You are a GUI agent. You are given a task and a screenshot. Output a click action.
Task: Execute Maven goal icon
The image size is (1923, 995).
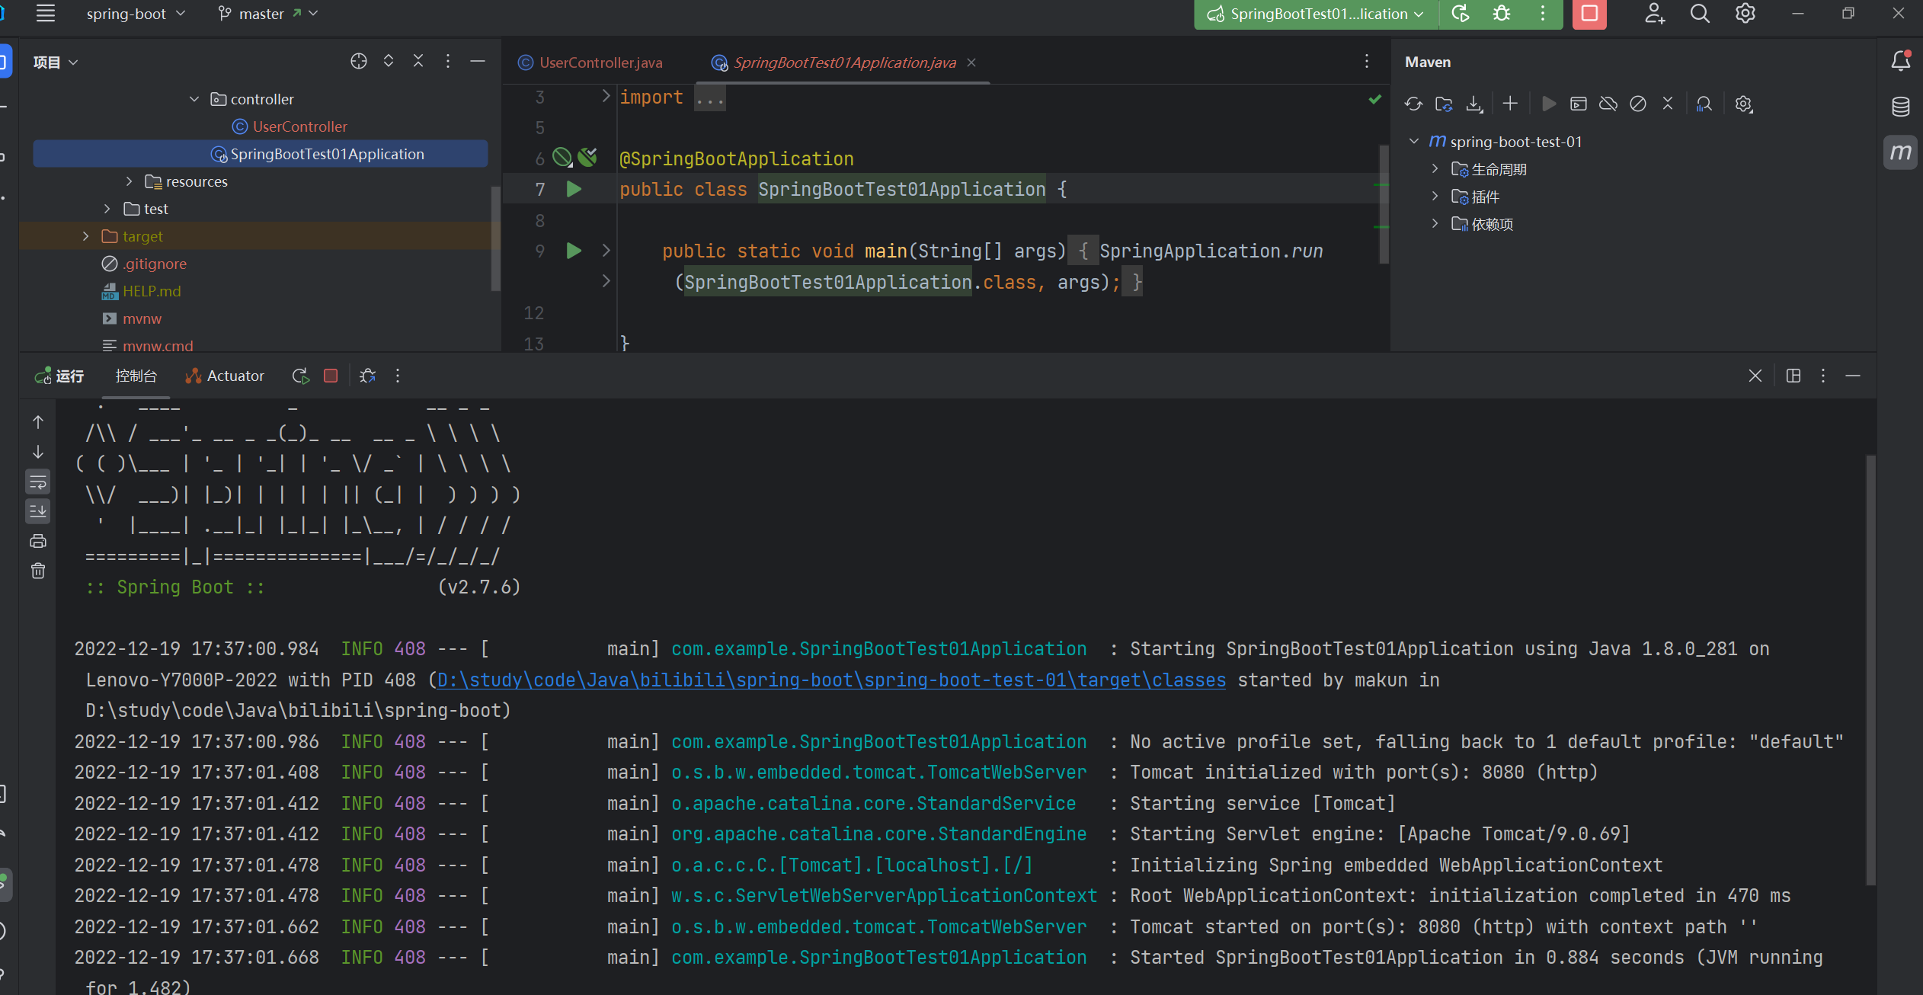point(1579,104)
